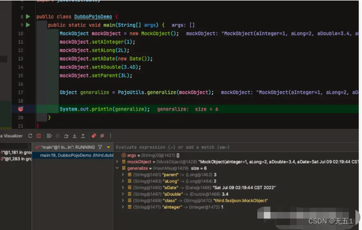The image size is (362, 230).
Task: Click the args parameter icon in variables
Action: click(x=124, y=155)
